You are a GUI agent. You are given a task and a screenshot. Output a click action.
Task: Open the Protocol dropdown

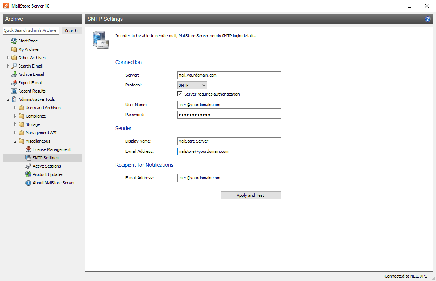(192, 85)
